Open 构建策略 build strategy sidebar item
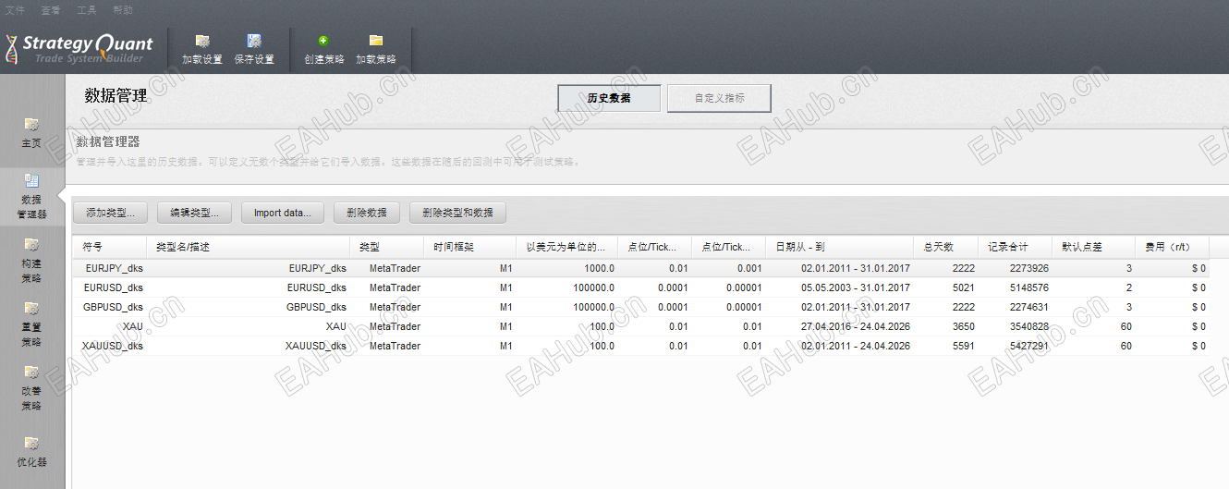The width and height of the screenshot is (1229, 489). point(31,261)
